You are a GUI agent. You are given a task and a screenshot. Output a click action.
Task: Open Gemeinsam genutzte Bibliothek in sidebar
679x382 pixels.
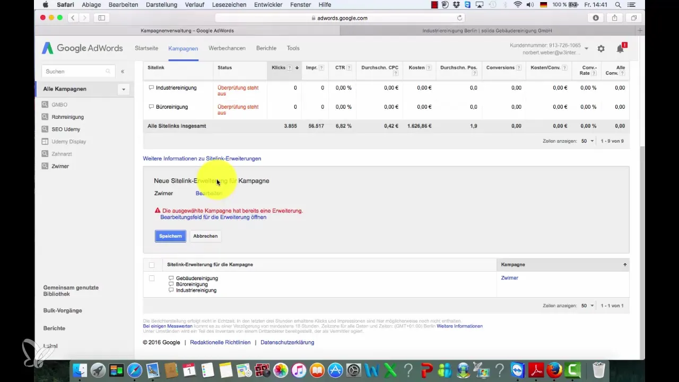[71, 291]
